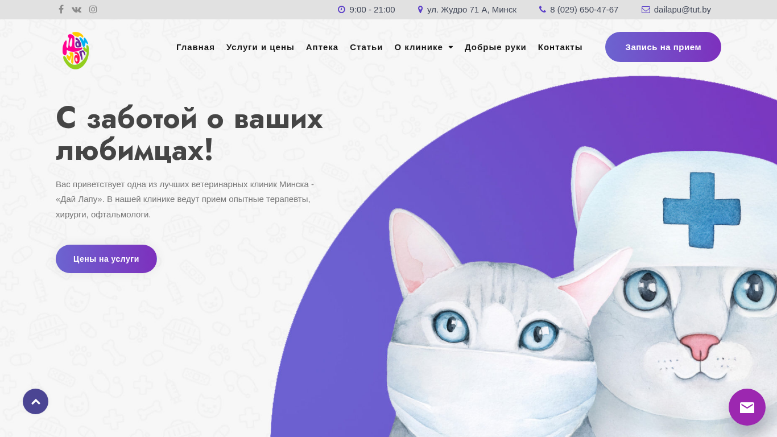
Task: Click the scroll-to-top arrow button
Action: pos(35,401)
